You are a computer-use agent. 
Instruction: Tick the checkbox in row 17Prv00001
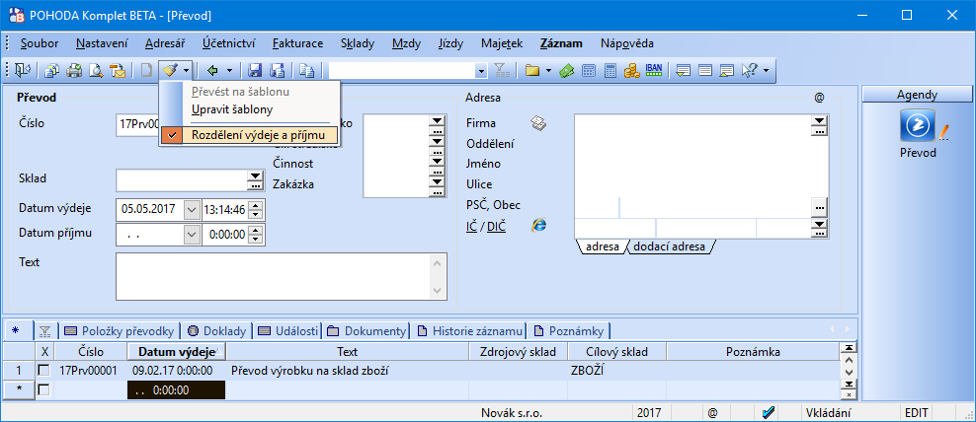point(44,371)
